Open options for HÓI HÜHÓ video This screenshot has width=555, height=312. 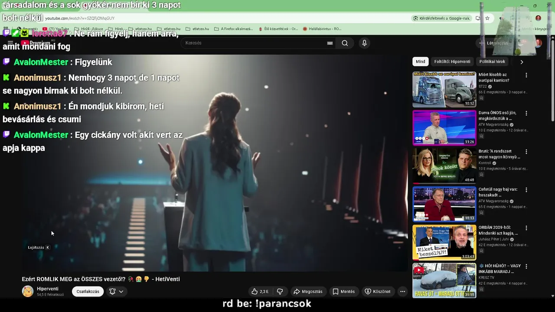[x=526, y=266]
